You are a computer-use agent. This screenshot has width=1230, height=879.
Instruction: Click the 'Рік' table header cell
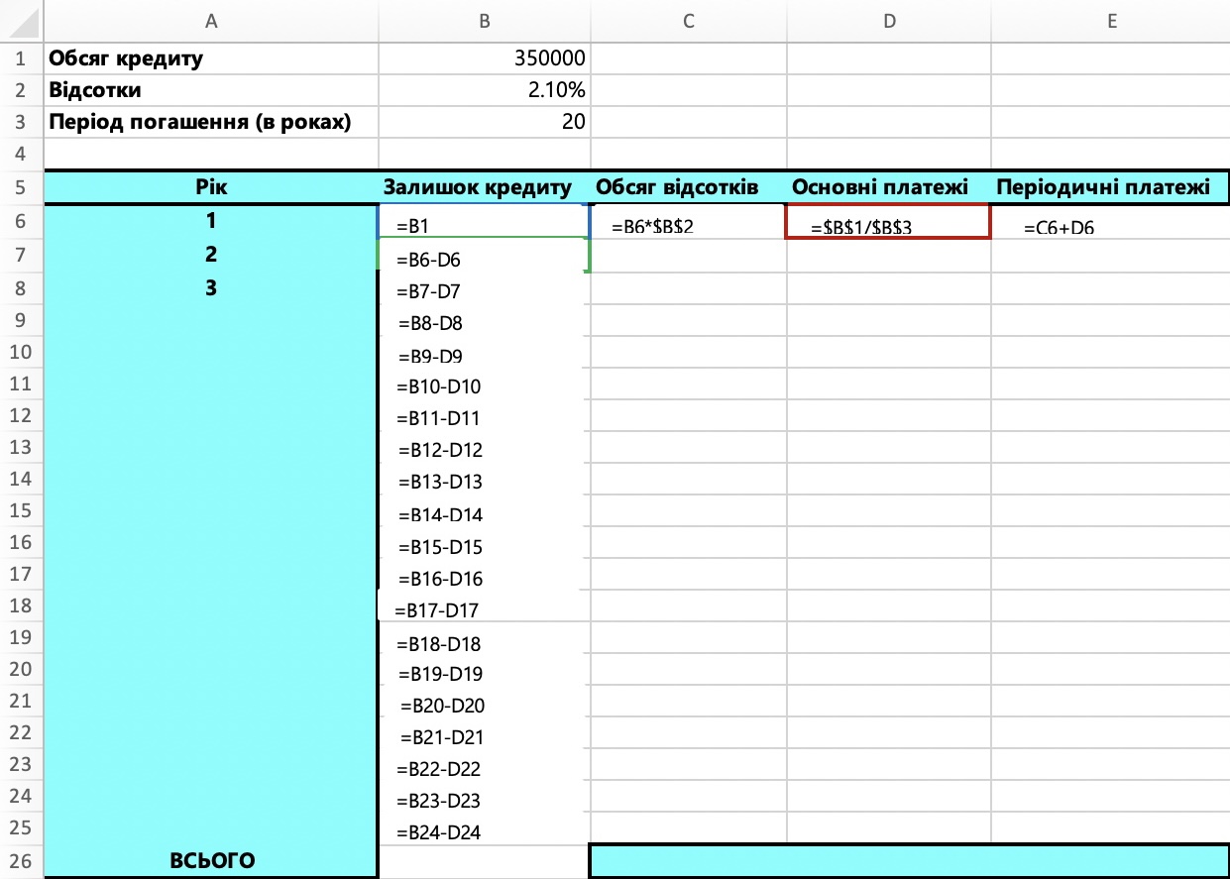point(211,187)
